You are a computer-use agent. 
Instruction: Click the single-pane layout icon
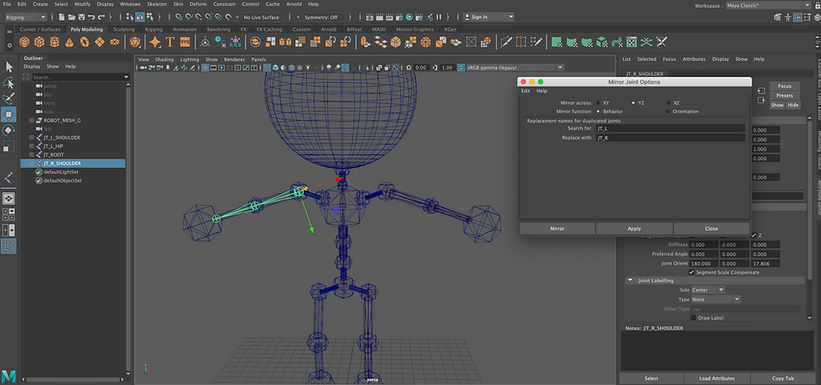coord(9,198)
